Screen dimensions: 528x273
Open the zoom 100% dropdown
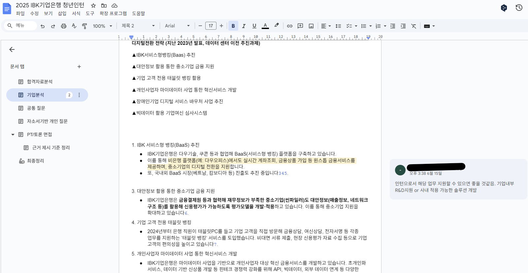[103, 26]
